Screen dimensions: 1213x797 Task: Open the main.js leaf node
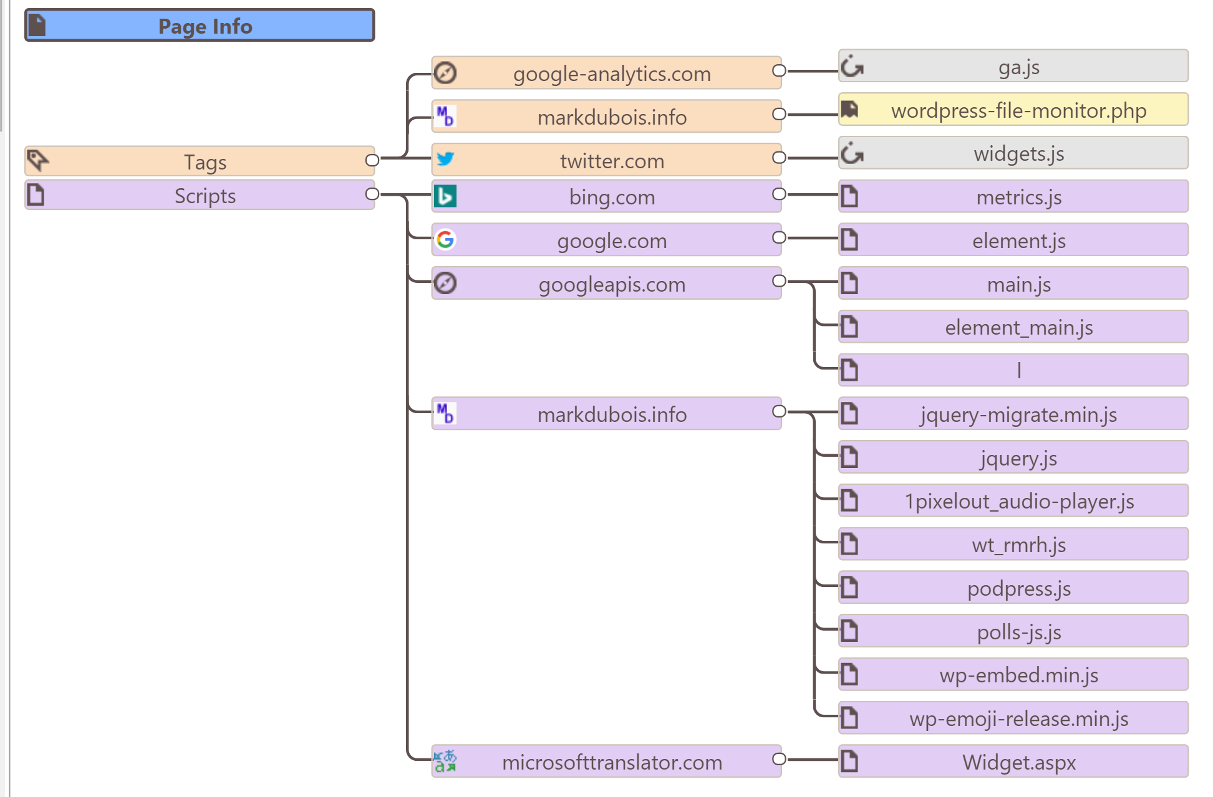(1013, 284)
